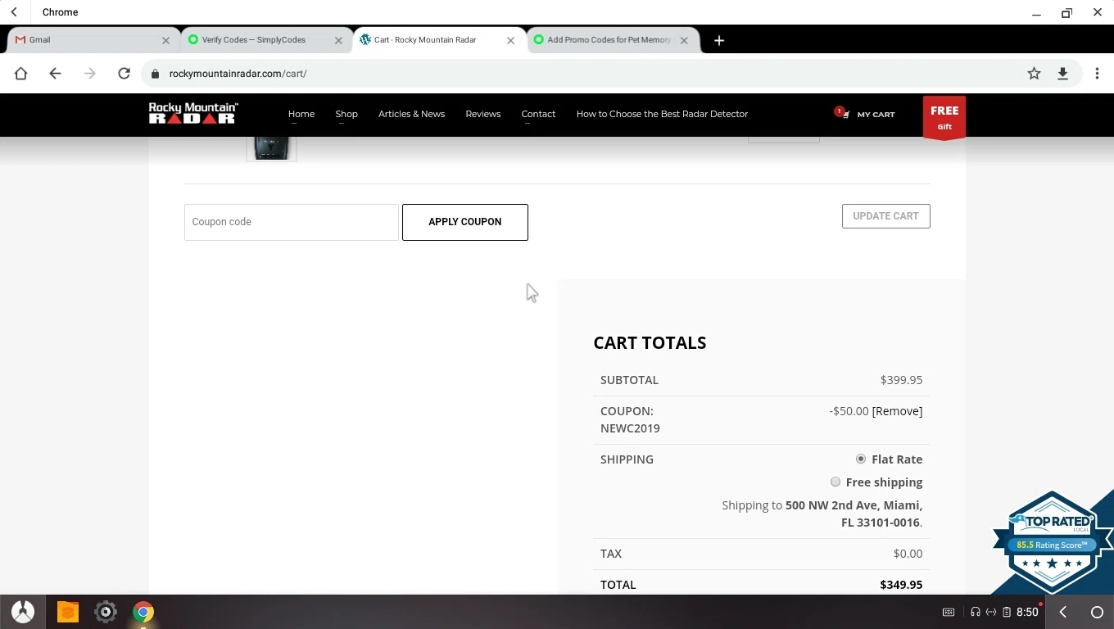Open the Shop menu
Viewport: 1114px width, 629px height.
click(x=346, y=114)
